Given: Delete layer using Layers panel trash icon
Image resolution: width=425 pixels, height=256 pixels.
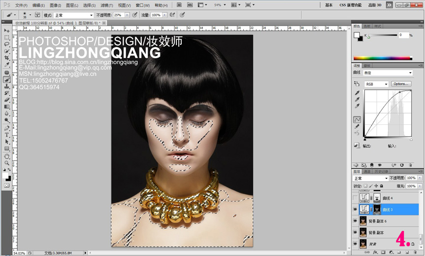Looking at the screenshot, I should 415,252.
